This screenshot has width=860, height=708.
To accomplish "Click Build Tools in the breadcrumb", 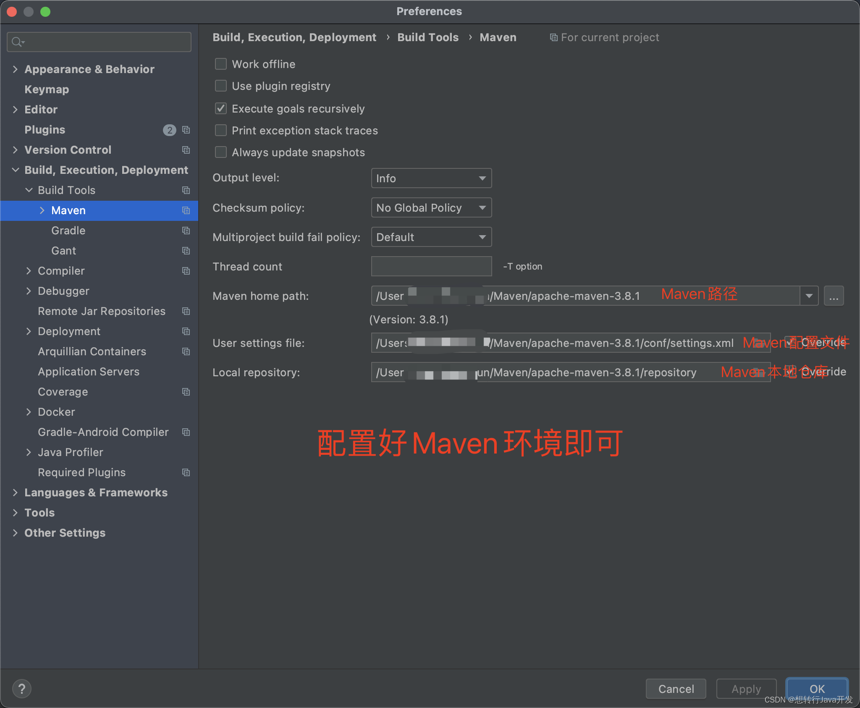I will tap(427, 37).
